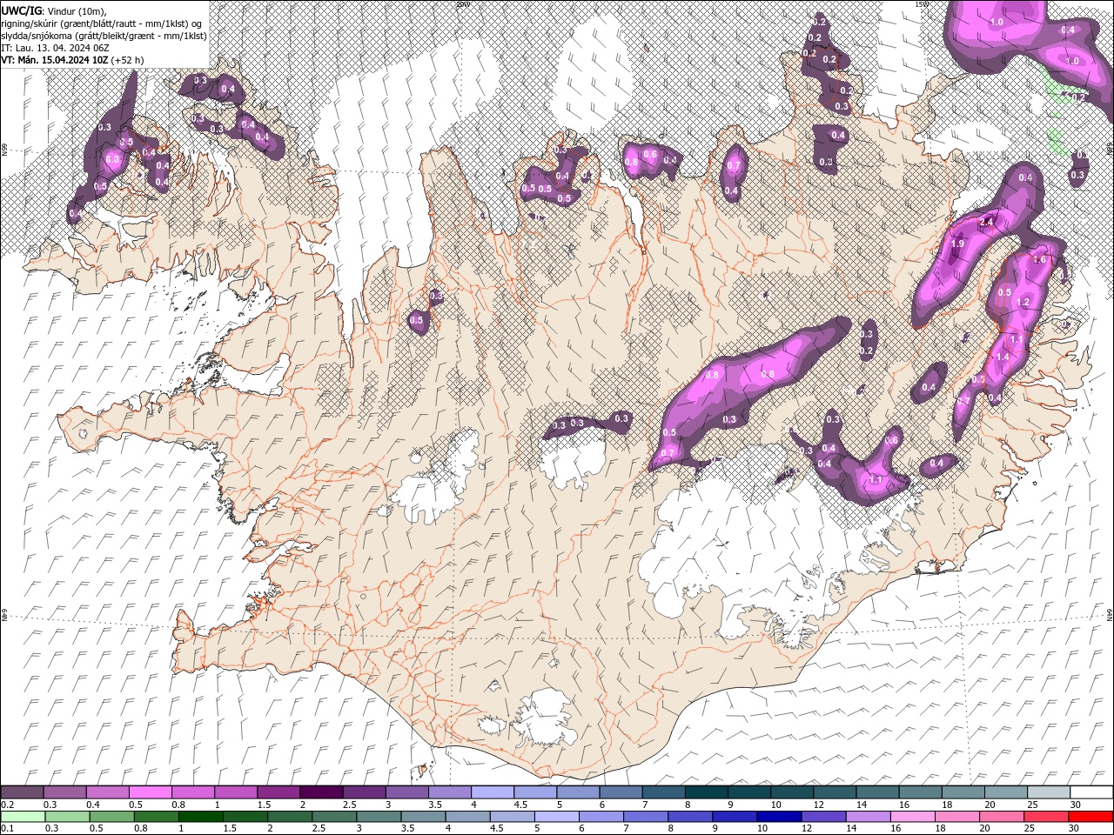Viewport: 1114px width, 835px height.
Task: Pick the pale lavender 4 swatch in top legend row
Action: click(x=492, y=792)
